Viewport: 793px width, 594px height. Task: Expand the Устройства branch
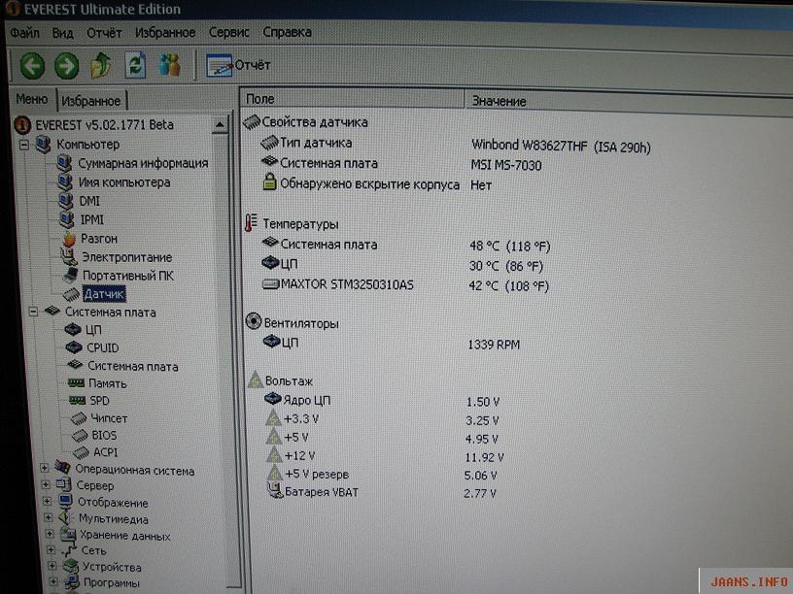click(52, 566)
